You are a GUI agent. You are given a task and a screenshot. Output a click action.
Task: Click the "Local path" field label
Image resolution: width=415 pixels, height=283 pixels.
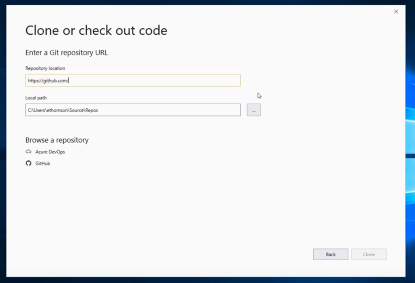pos(36,98)
